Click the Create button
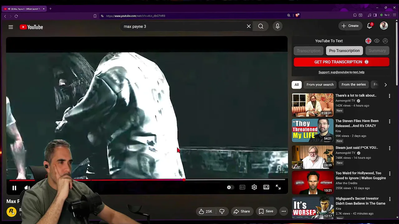 [350, 26]
